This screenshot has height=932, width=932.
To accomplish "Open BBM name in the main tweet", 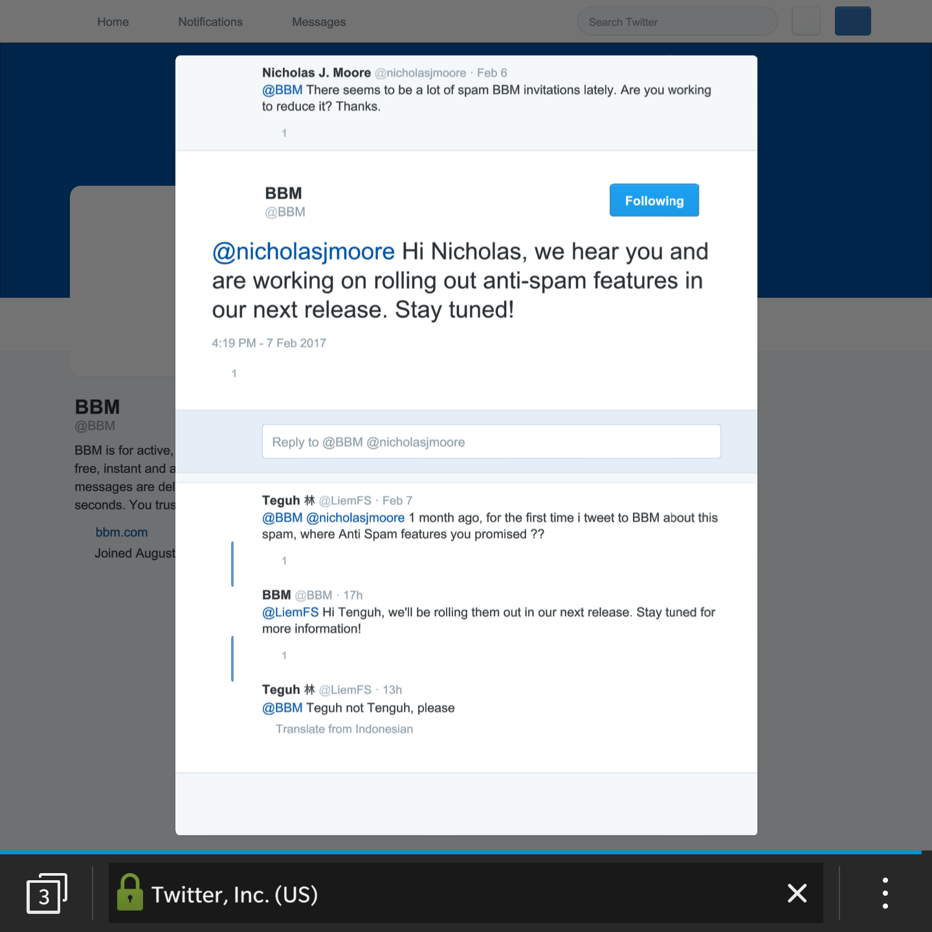I will pyautogui.click(x=283, y=193).
